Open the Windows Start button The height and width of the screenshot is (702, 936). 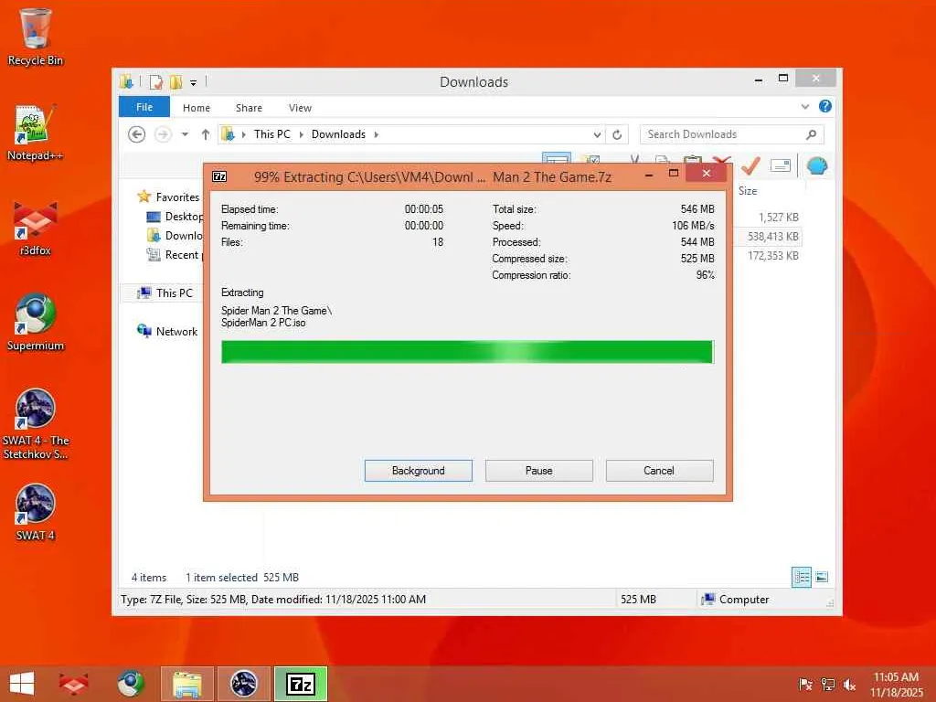22,684
